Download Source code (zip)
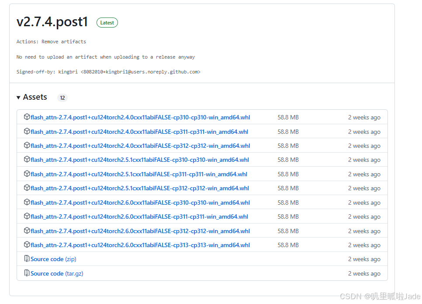 point(53,259)
